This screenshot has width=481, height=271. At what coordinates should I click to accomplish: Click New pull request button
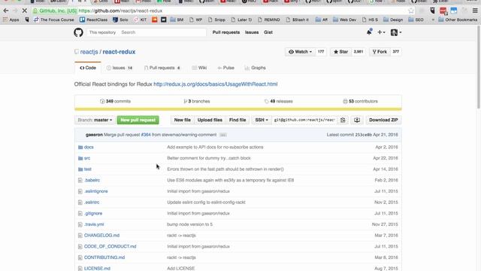click(138, 120)
